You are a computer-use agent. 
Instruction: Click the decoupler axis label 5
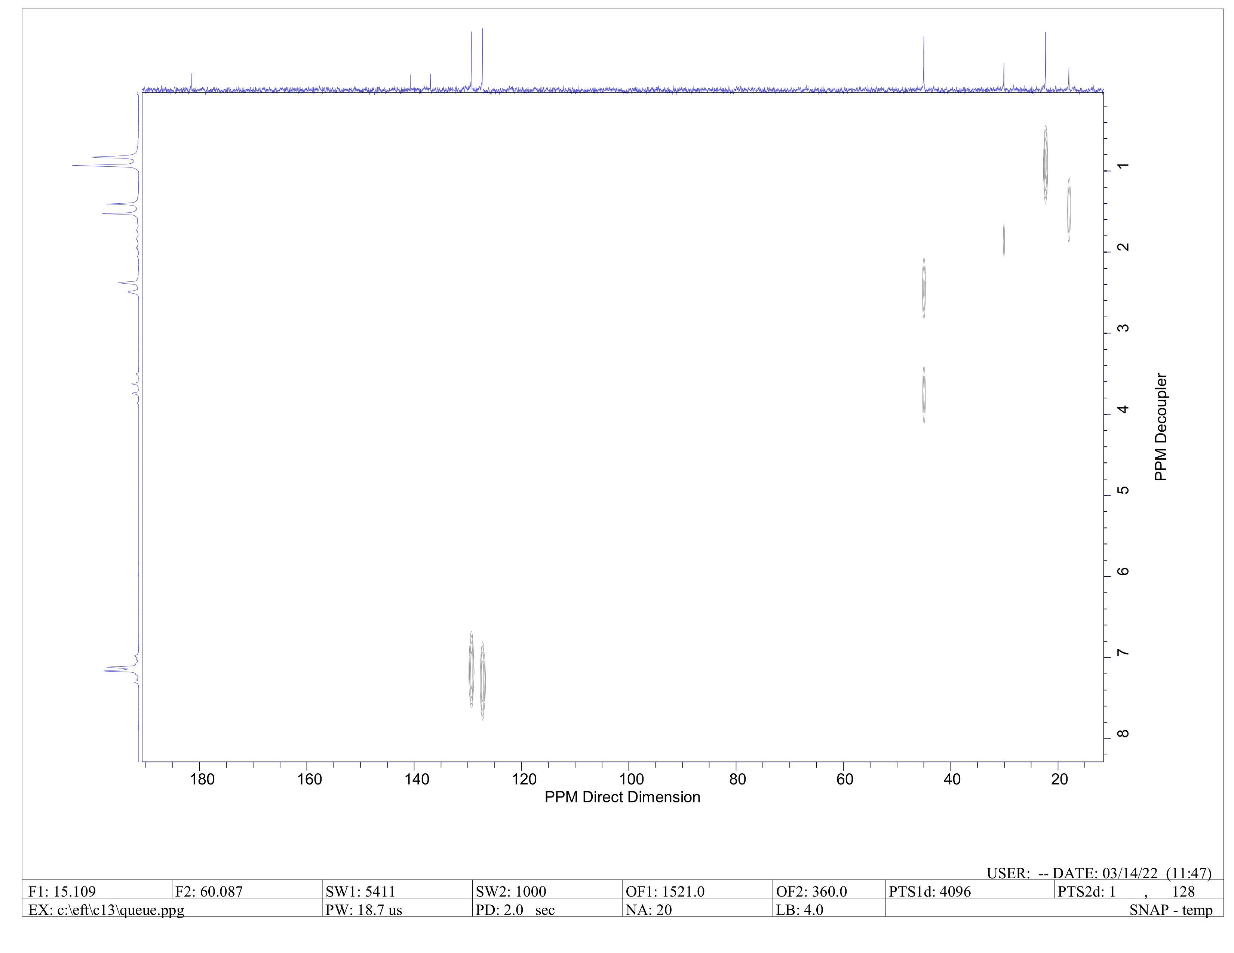pyautogui.click(x=1124, y=490)
